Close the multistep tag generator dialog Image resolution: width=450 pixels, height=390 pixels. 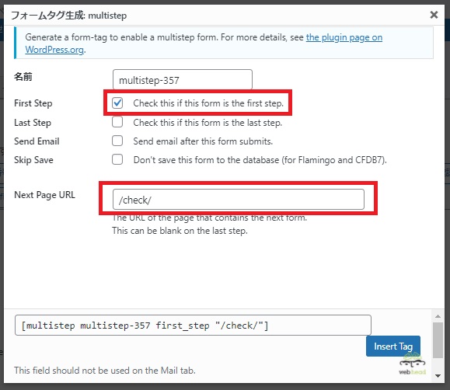pos(434,15)
